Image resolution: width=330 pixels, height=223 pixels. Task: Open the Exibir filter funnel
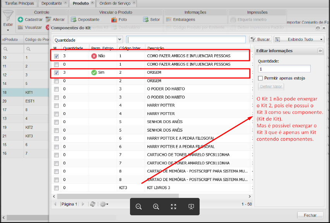click(8, 16)
